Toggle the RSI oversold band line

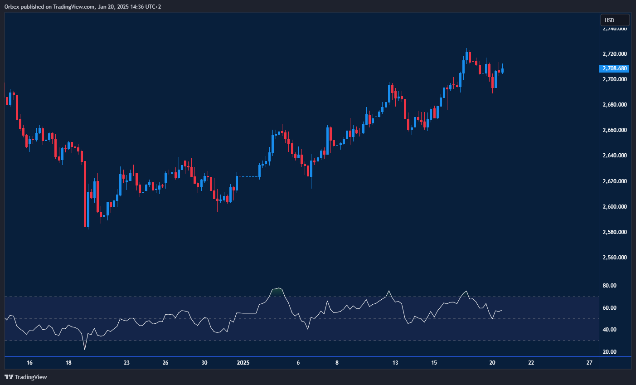click(299, 340)
